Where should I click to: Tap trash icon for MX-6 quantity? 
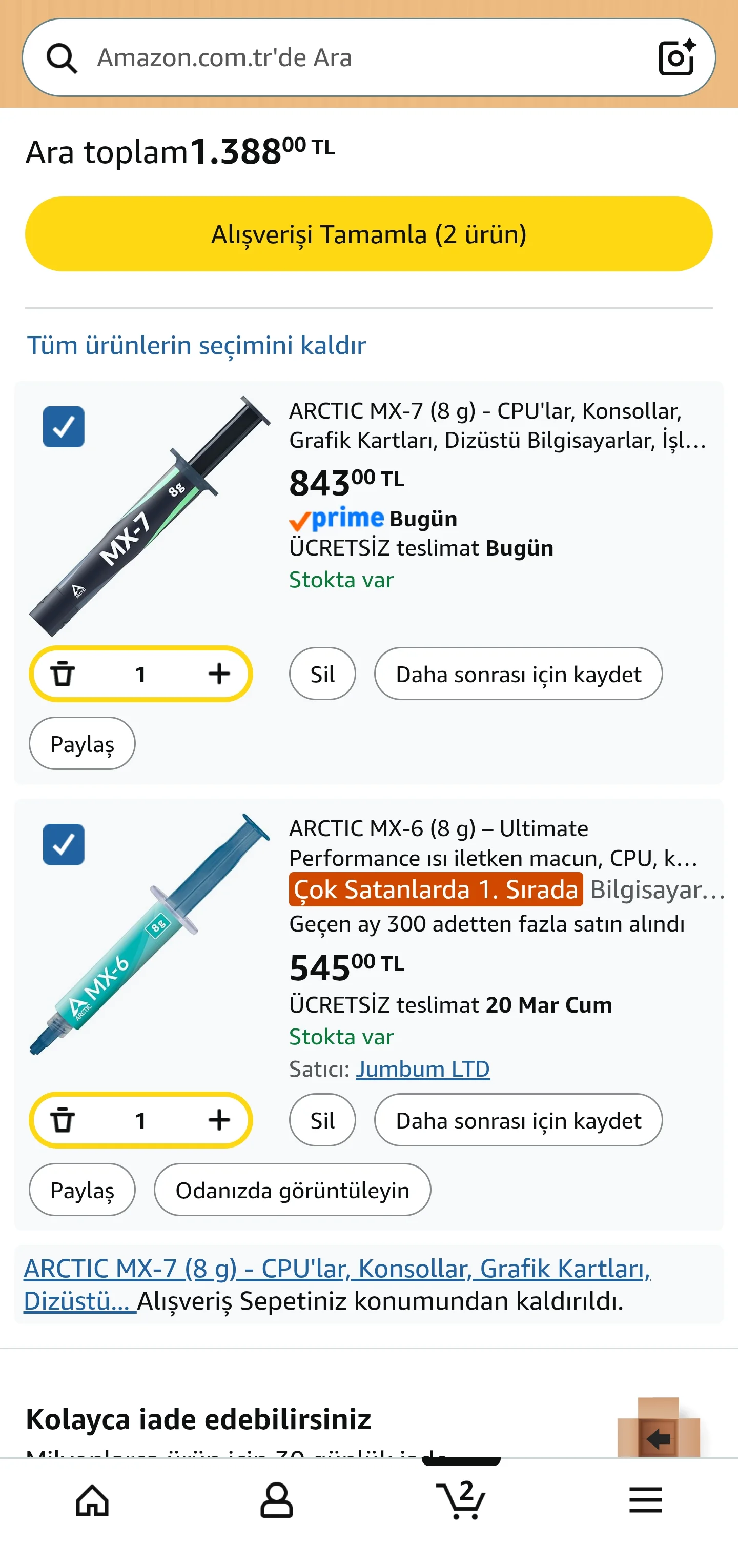62,1120
